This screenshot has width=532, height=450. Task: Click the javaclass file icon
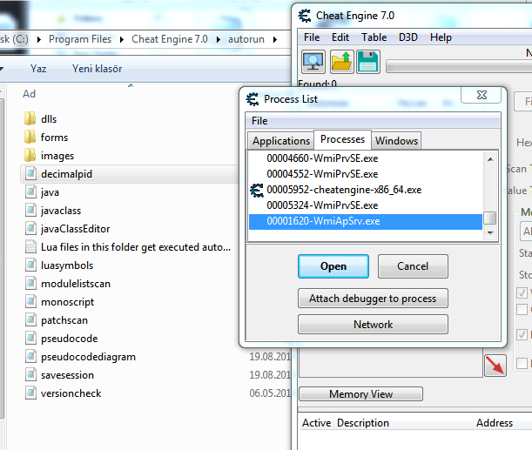click(x=30, y=211)
